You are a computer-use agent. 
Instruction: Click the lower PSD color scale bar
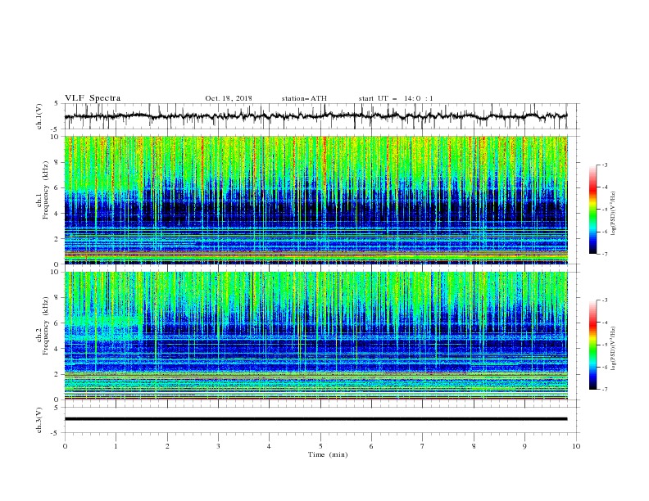point(592,345)
